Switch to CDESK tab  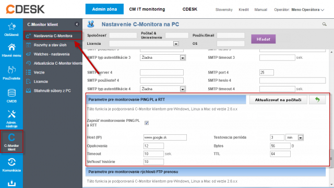(190, 9)
